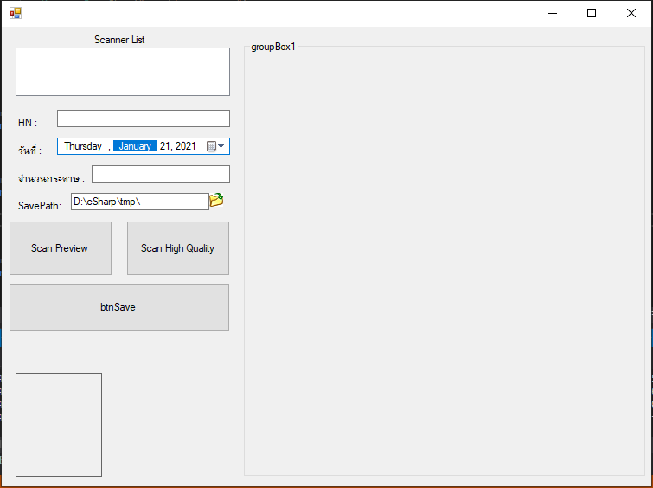Image resolution: width=653 pixels, height=488 pixels.
Task: Click the groupBox1 label
Action: coord(272,47)
